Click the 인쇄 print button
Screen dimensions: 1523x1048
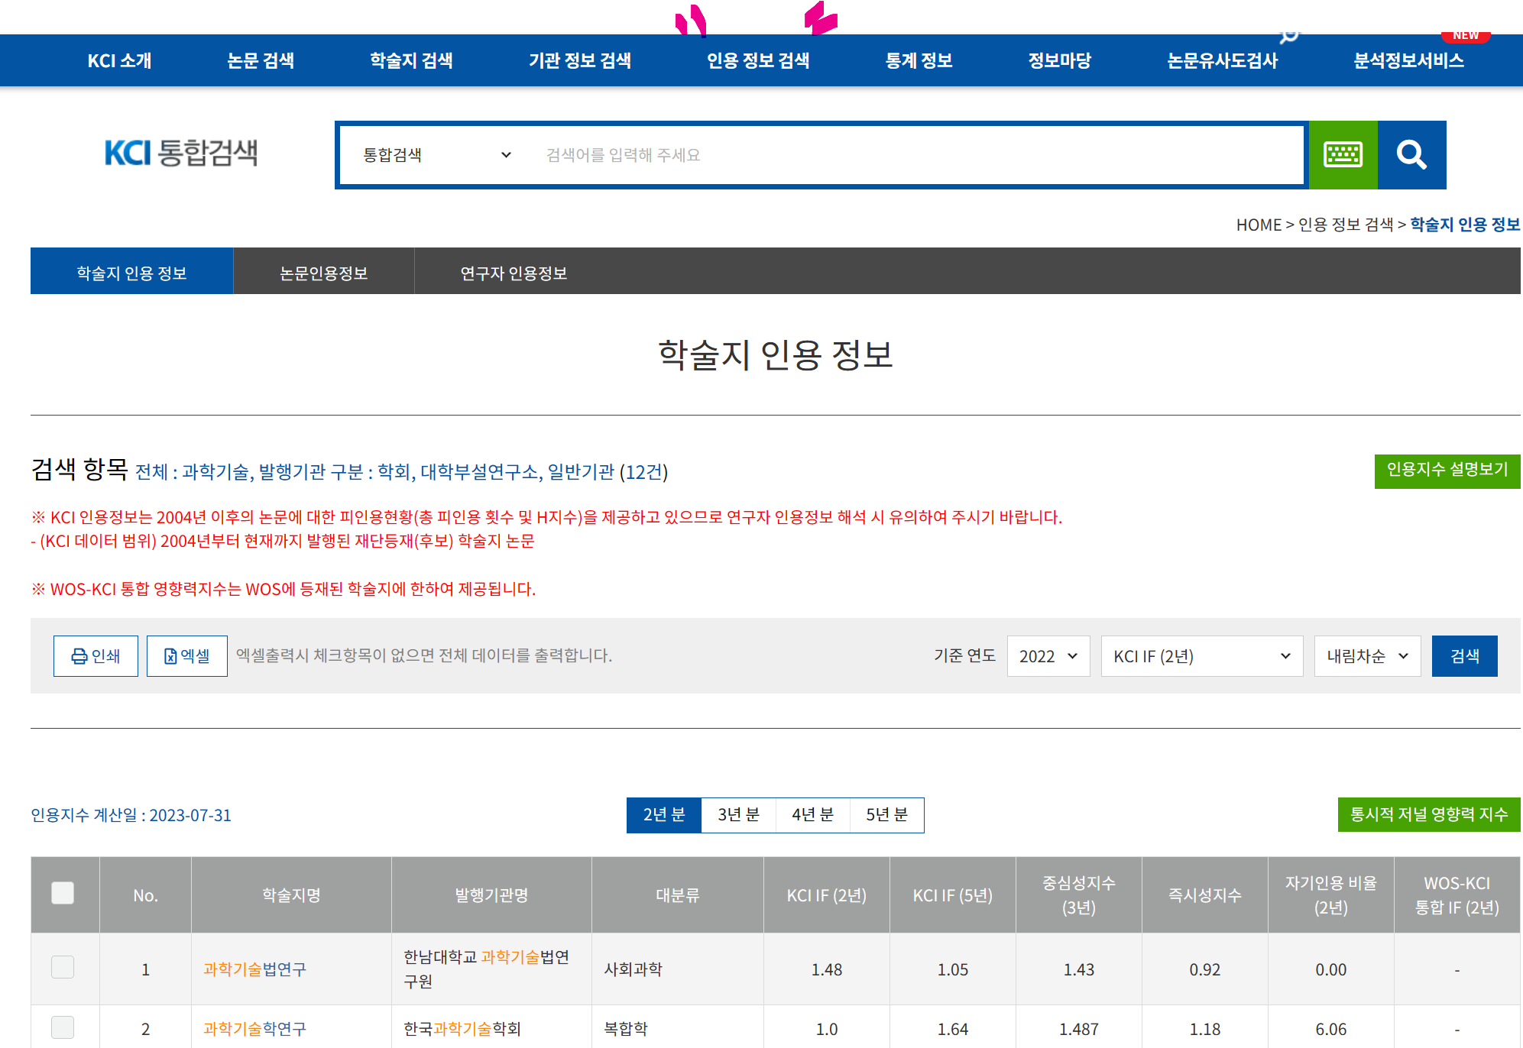pos(96,656)
